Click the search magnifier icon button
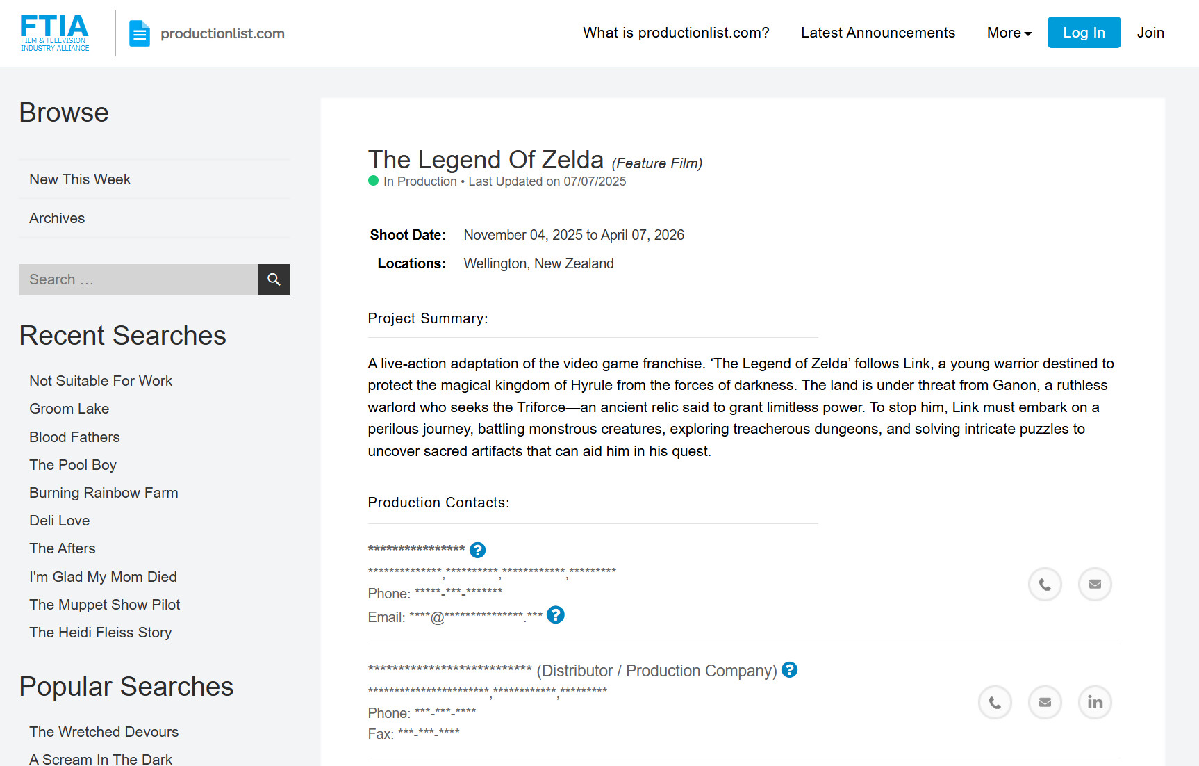The height and width of the screenshot is (766, 1199). (x=274, y=279)
